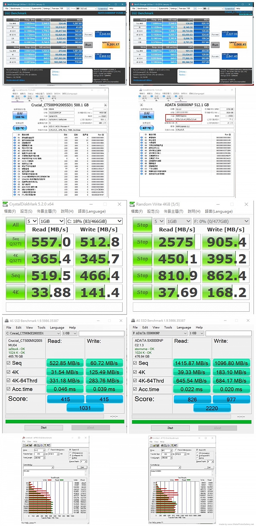Viewport: 256px width, 526px height.
Task: Click the CrystalDiskMark 5.2.0 title bar icon
Action: (x=6, y=204)
